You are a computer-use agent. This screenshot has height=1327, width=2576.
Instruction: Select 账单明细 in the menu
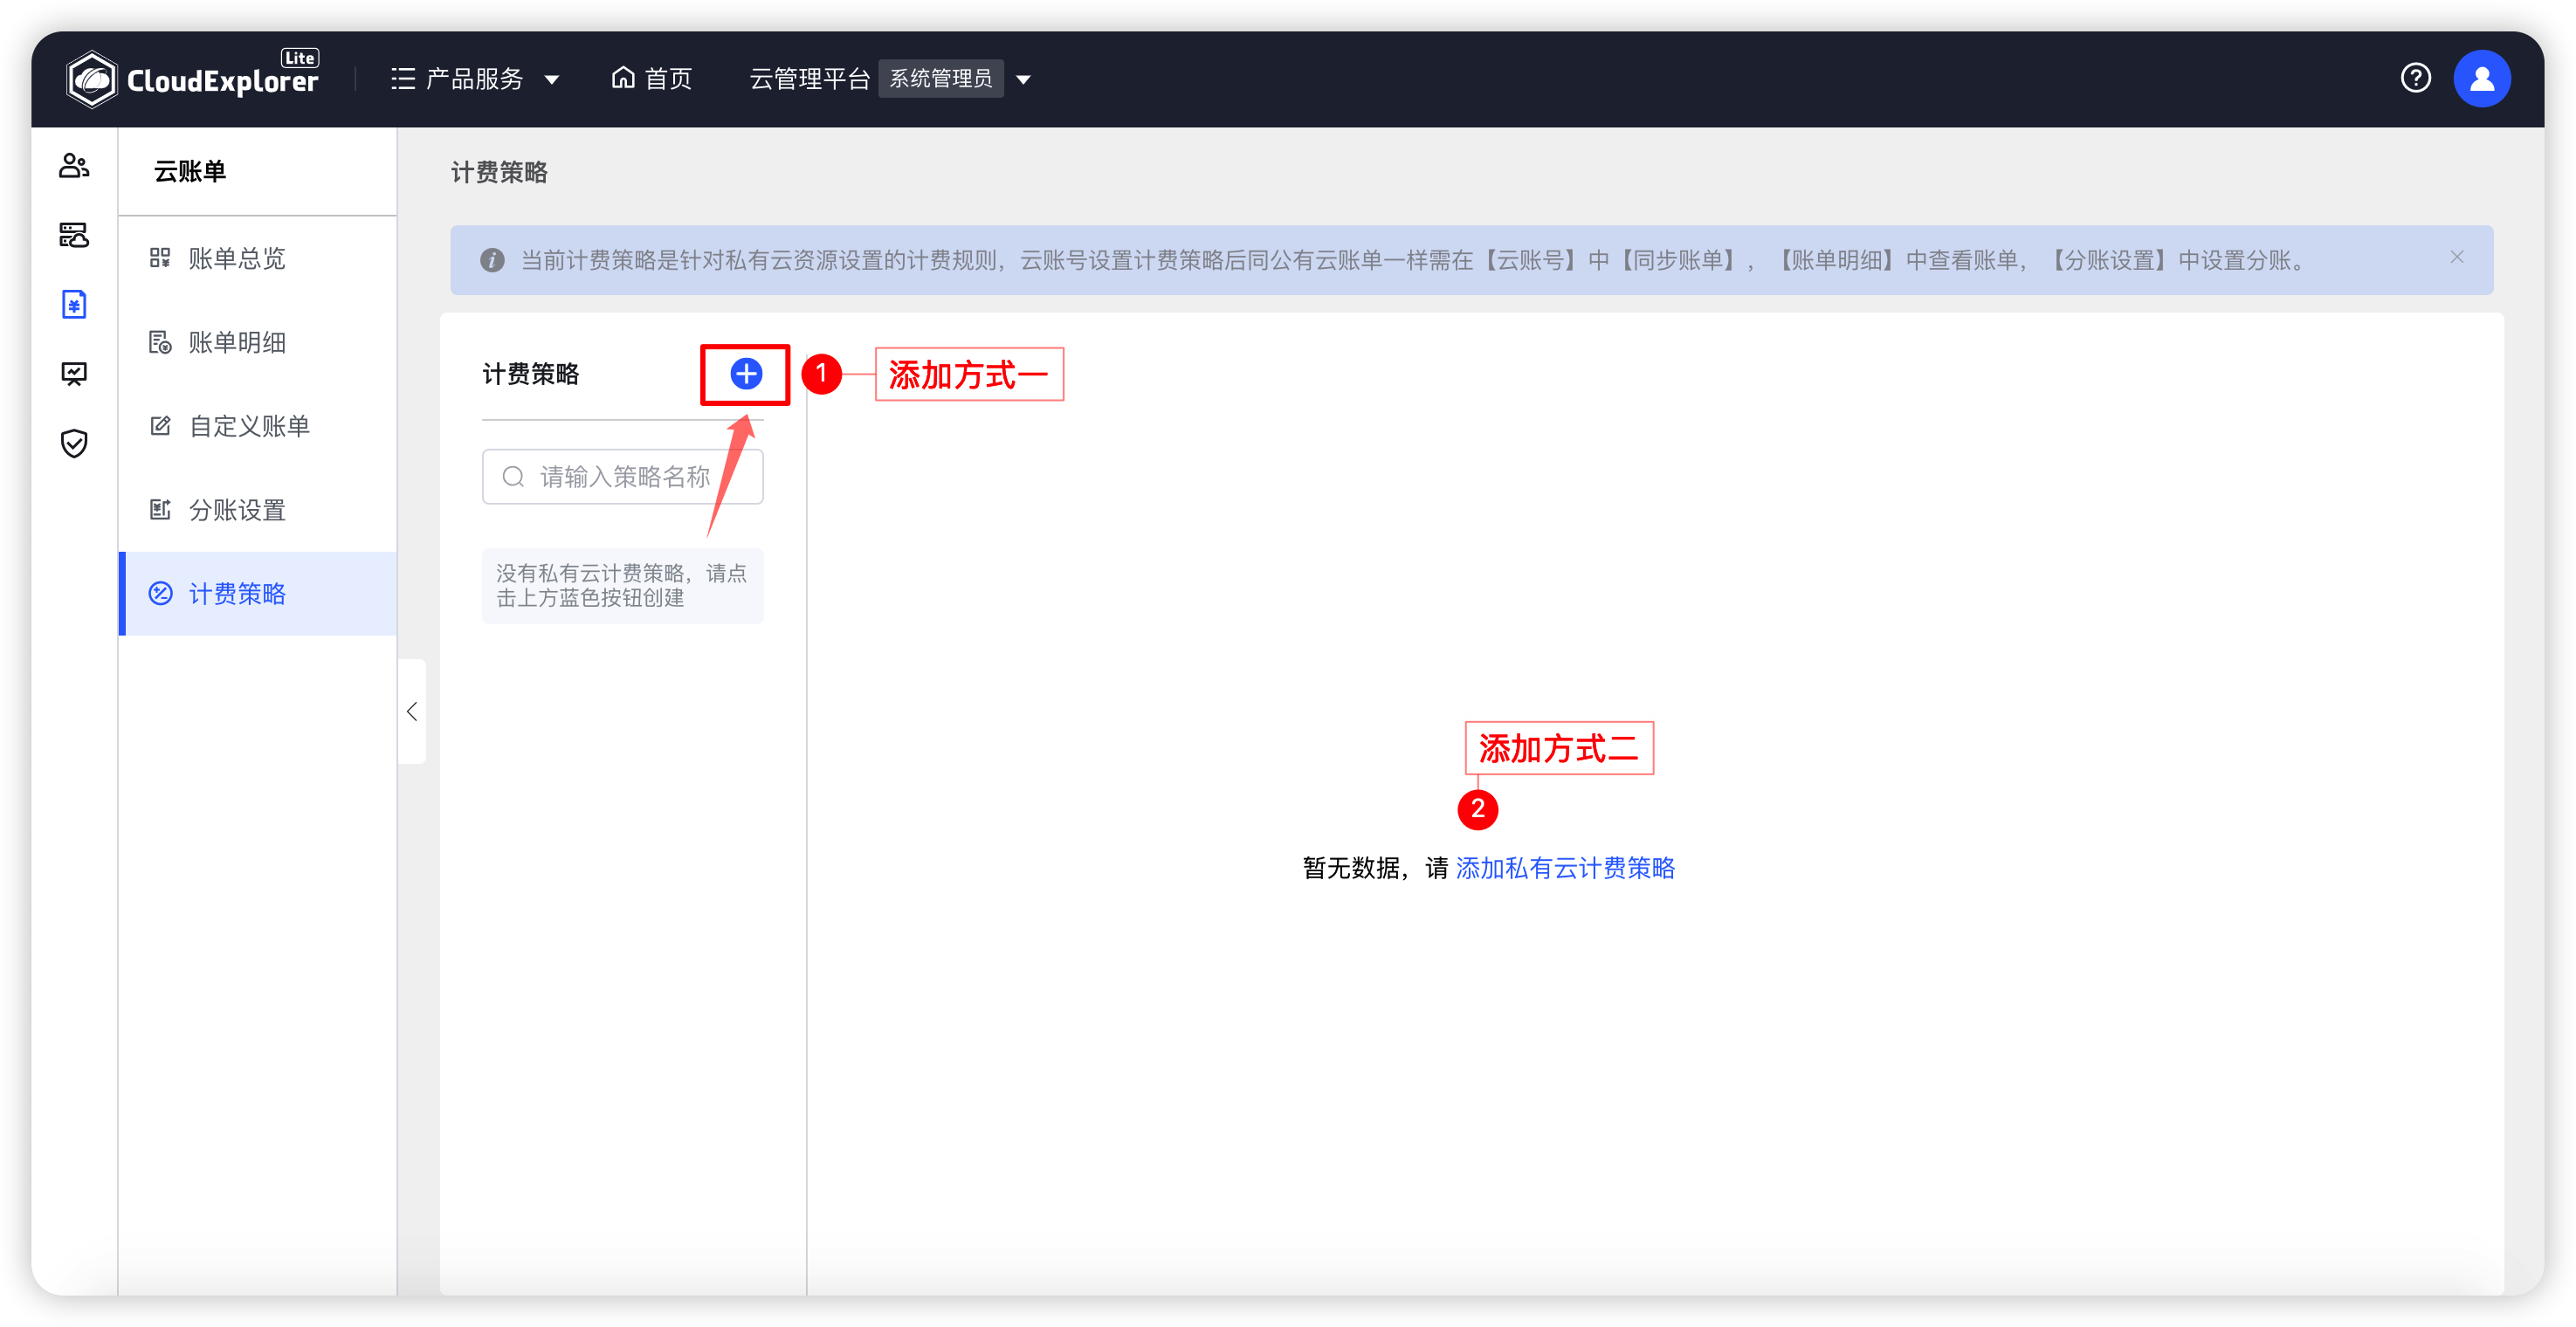pos(258,343)
